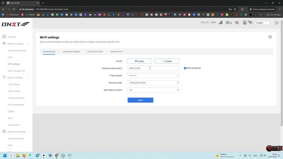Collapse the Advanced settings section chevron
The width and height of the screenshot is (283, 159).
click(x=28, y=132)
